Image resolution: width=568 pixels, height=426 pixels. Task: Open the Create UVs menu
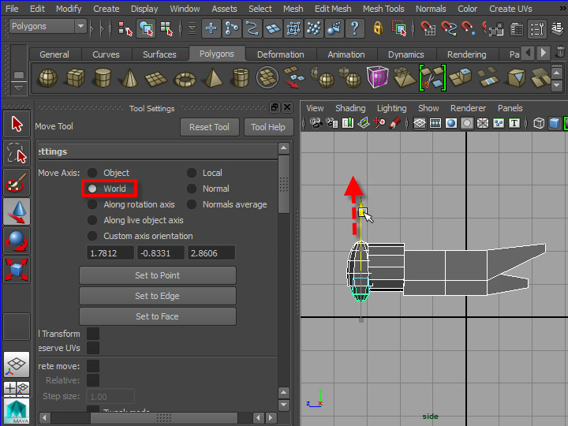[x=510, y=9]
